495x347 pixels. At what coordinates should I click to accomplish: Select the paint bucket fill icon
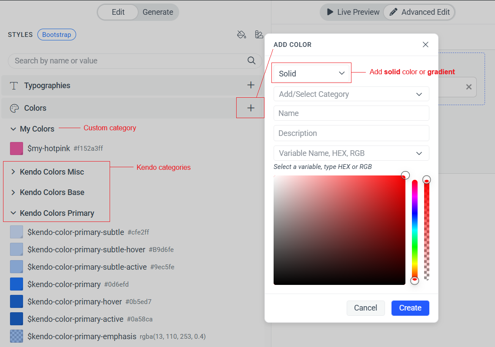241,34
